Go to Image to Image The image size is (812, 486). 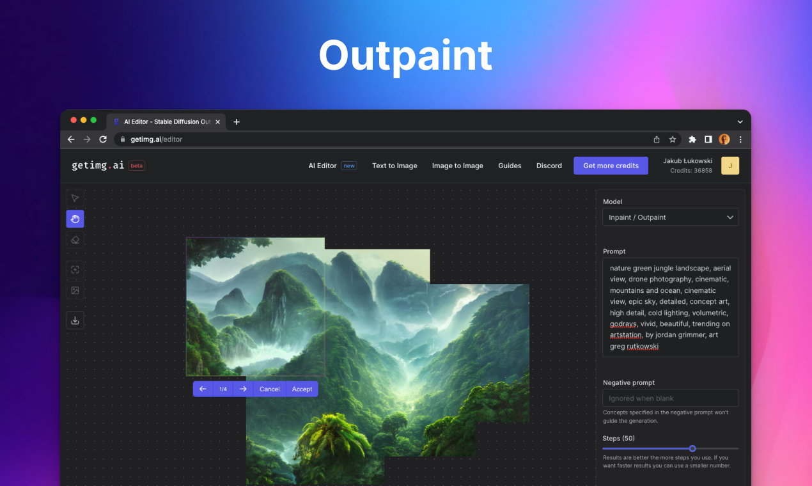[457, 166]
